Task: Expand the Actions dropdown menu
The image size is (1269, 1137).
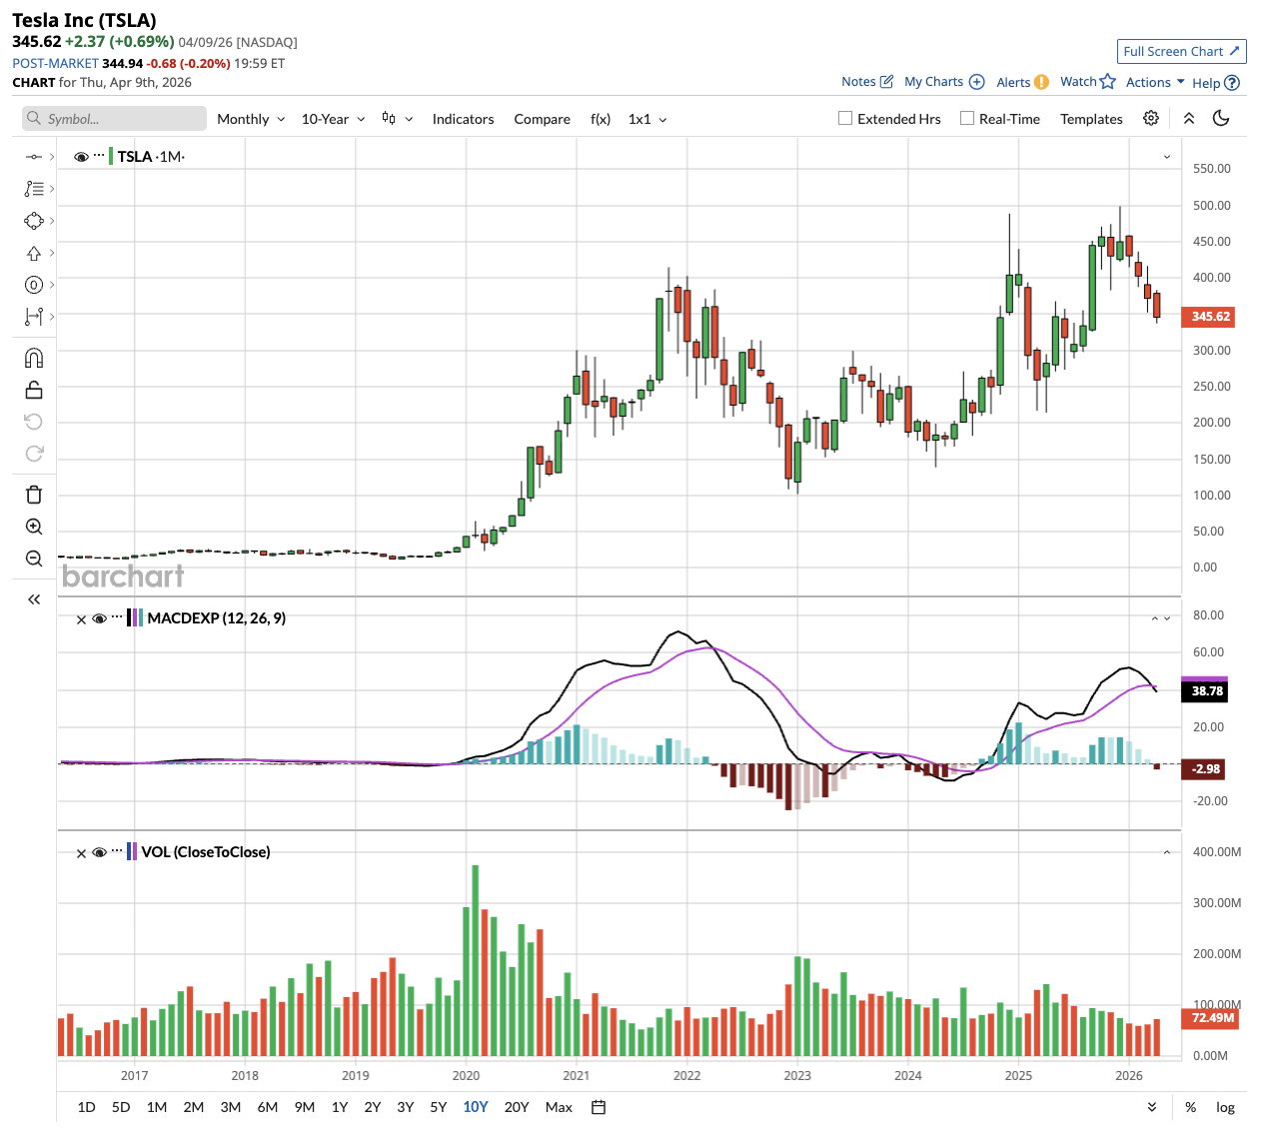Action: (1154, 82)
